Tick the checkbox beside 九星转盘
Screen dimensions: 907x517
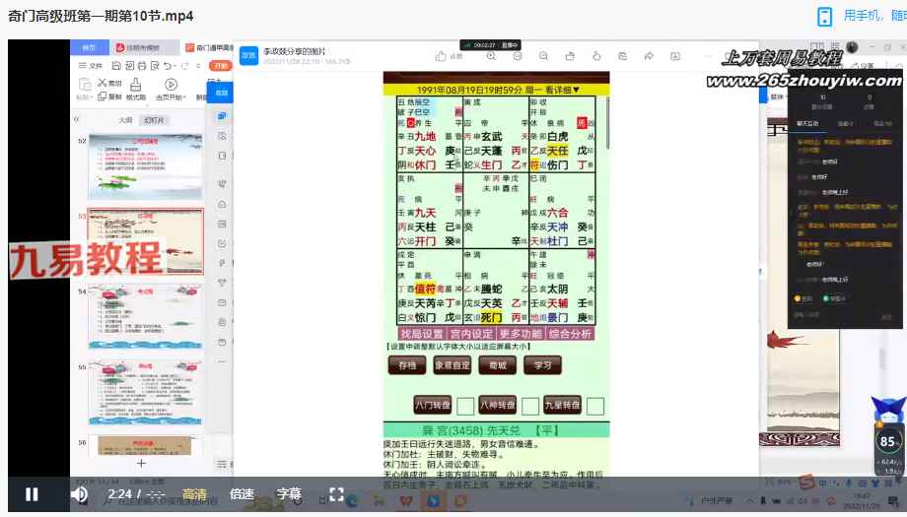(x=597, y=405)
